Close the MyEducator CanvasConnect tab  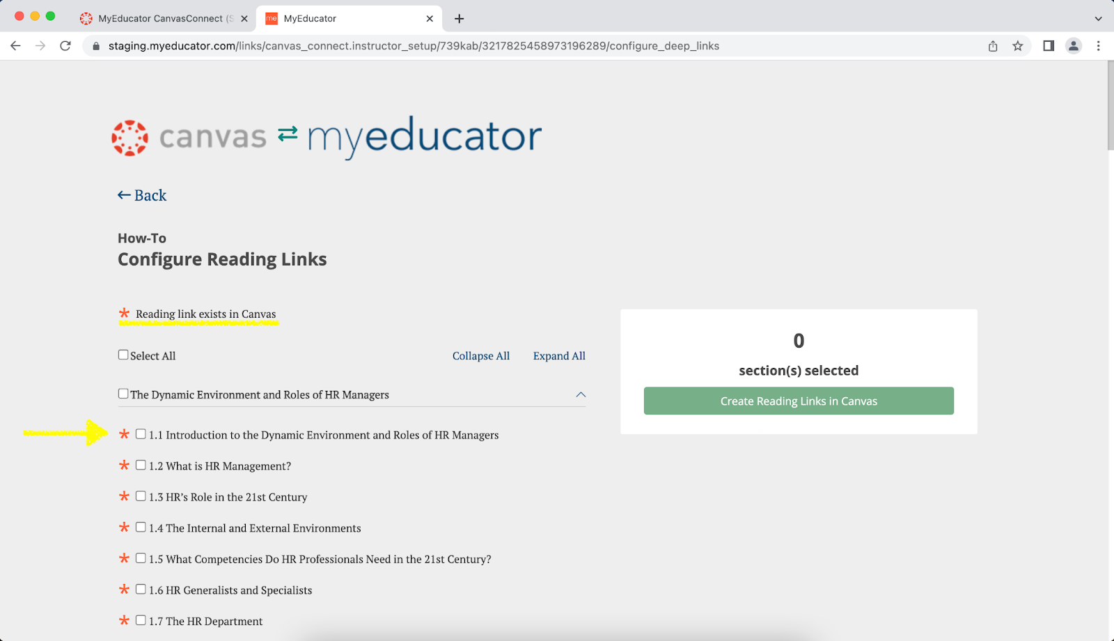[244, 19]
